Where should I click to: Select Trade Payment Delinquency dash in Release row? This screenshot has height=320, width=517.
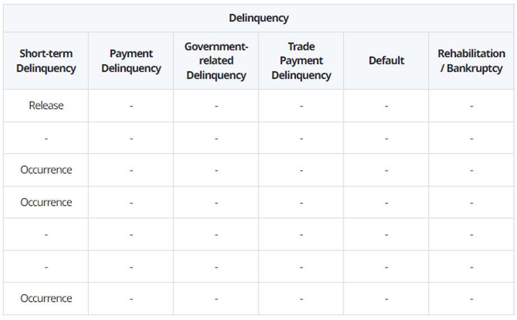[x=301, y=106]
